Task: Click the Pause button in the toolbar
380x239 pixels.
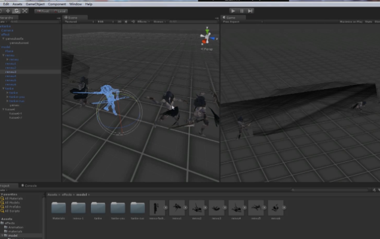Action: point(241,11)
